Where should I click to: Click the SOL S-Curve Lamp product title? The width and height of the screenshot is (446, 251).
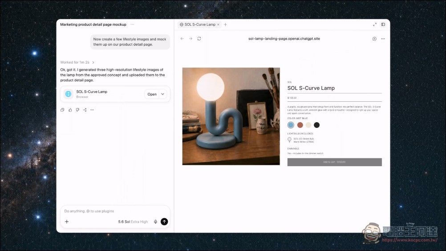311,88
